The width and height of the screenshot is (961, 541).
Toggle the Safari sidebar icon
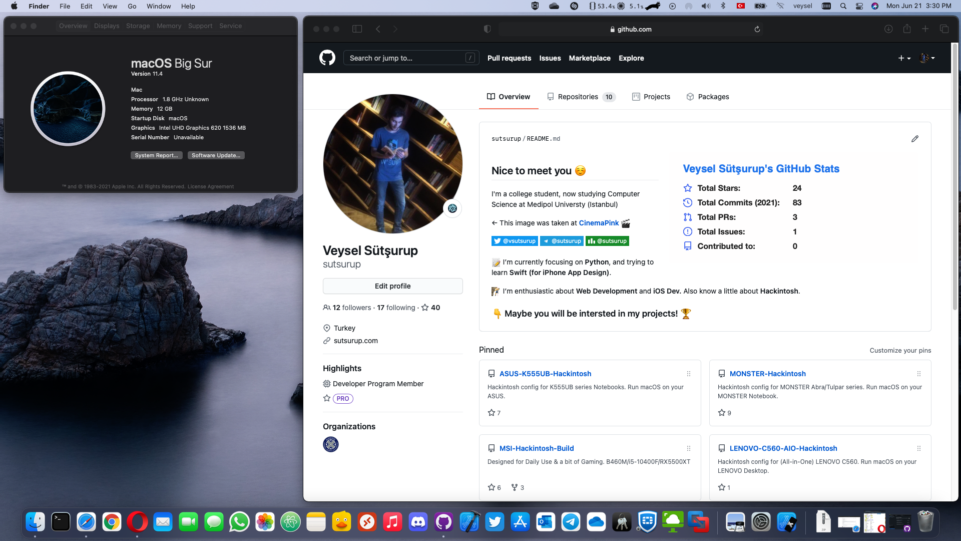(357, 29)
